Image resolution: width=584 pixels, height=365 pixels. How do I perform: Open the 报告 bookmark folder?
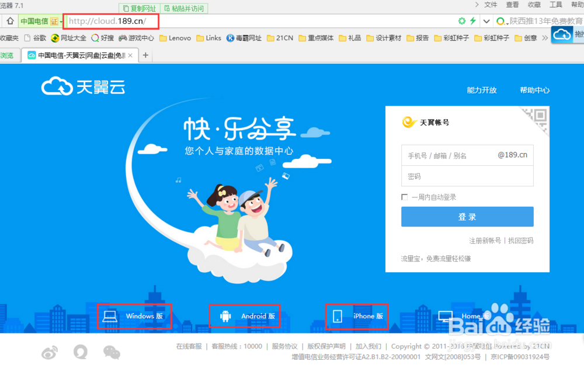click(x=418, y=38)
